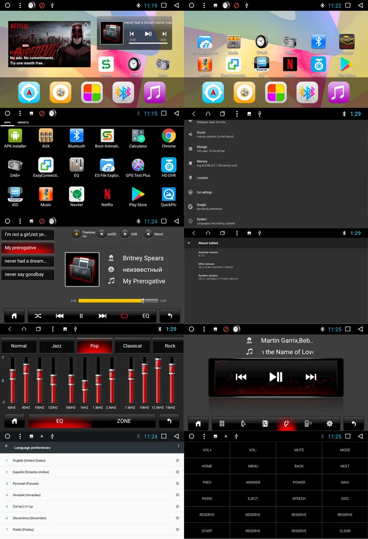Image resolution: width=368 pixels, height=539 pixels.
Task: Toggle the red repeat button in music player
Action: coord(124,316)
